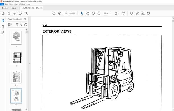This screenshot has width=174, height=111.
Task: Open the Fill and Sign tool
Action: click(143, 13)
